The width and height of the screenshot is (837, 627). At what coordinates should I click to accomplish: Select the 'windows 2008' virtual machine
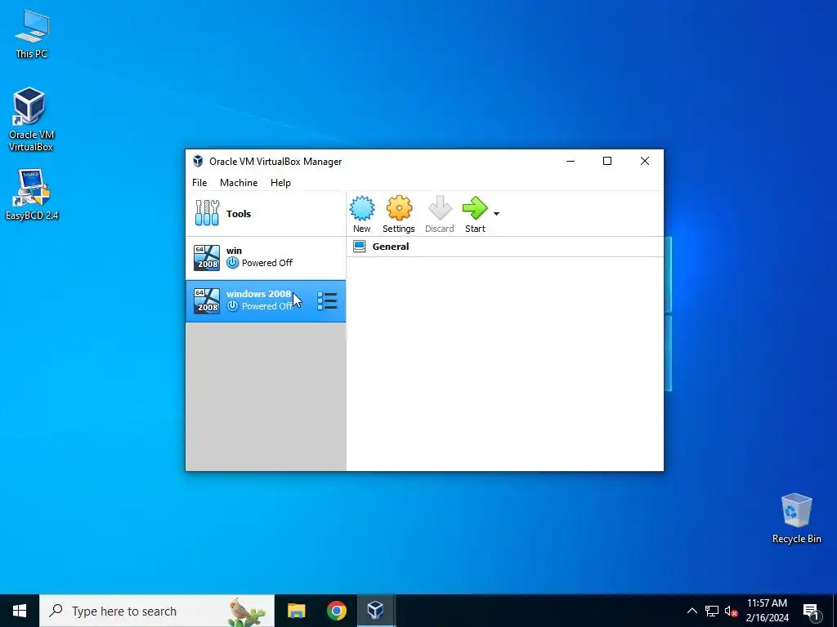pyautogui.click(x=266, y=301)
